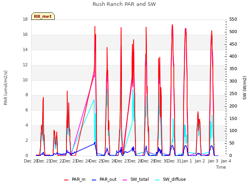Click the chart title Rush Ranch PAR and SW
Screen dimensions: 250x187
coord(124,4)
